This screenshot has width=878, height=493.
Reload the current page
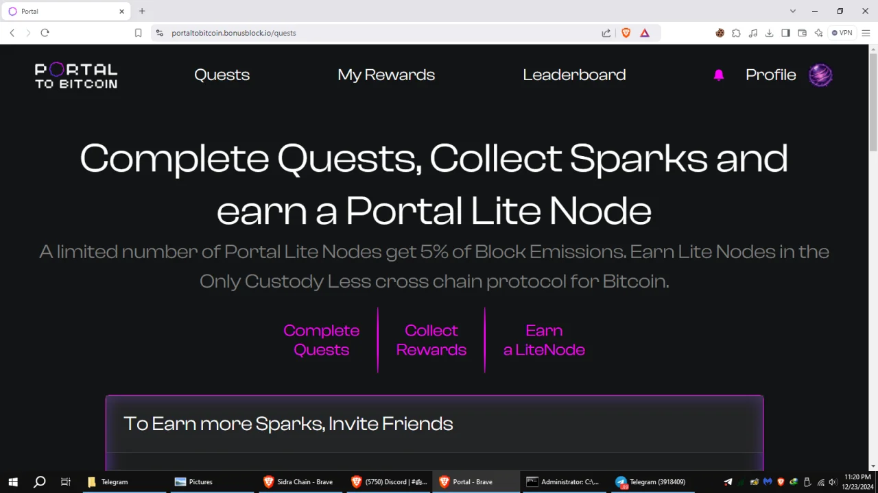[45, 33]
